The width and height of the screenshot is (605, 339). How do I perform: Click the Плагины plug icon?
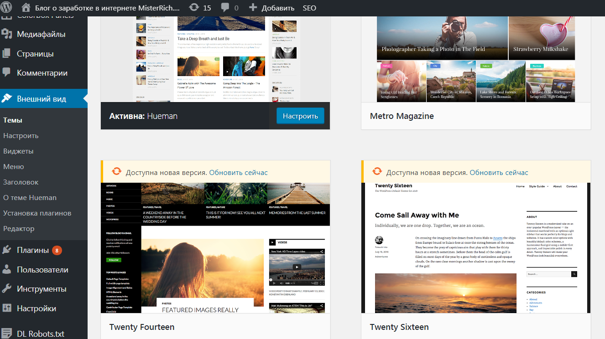6,250
